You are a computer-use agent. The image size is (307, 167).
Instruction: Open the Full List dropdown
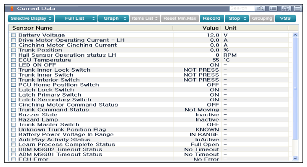76,18
